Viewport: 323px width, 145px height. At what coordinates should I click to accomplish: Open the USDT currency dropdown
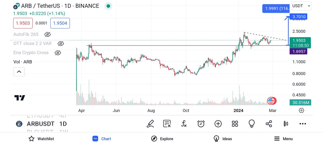tap(301, 5)
